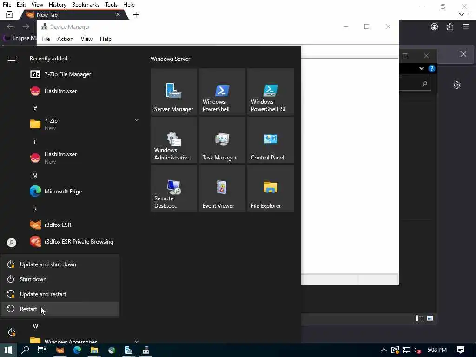
Task: Open browser extensions puzzle icon
Action: [450, 26]
